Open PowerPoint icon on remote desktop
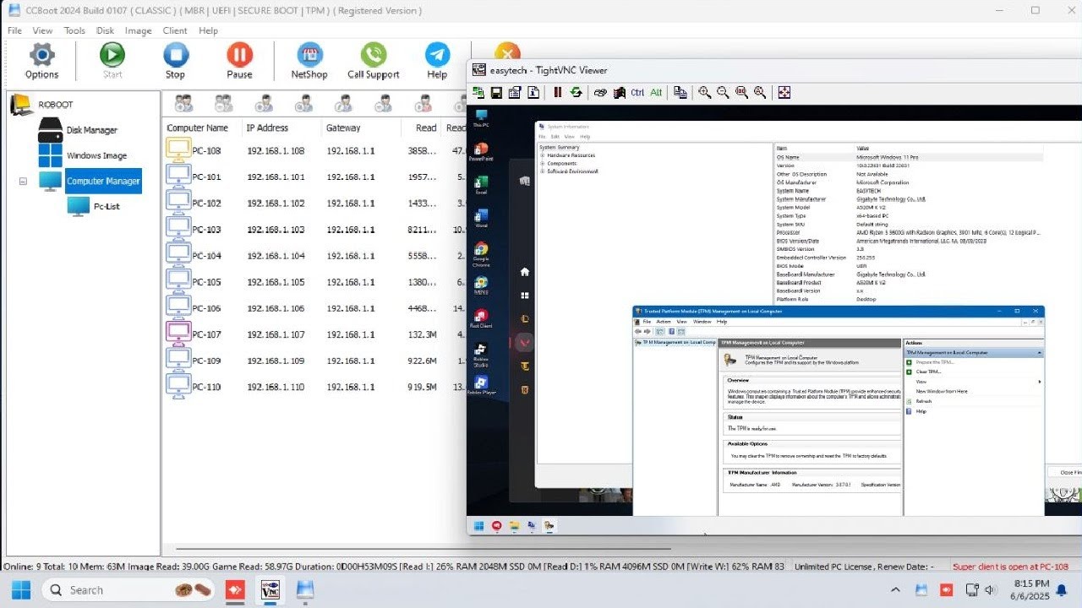This screenshot has height=608, width=1082. [x=480, y=151]
